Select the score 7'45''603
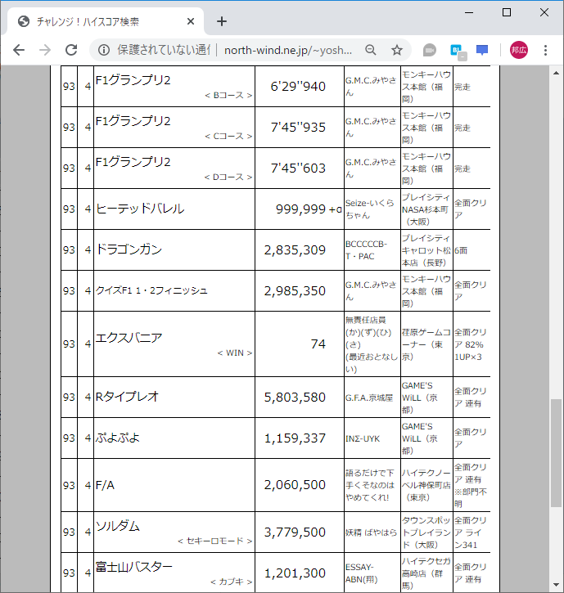 pos(298,168)
